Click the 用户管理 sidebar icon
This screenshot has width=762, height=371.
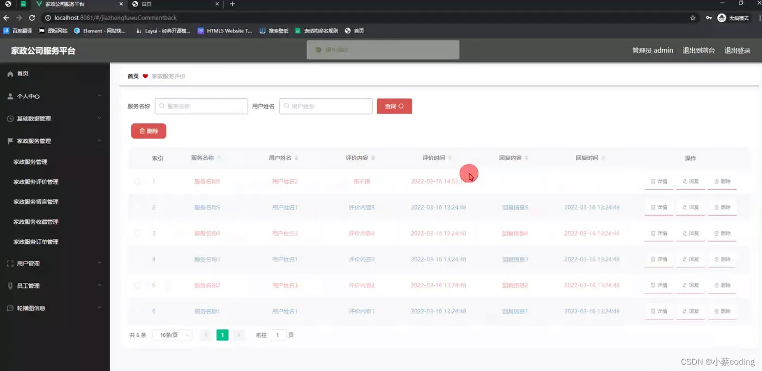[10, 263]
